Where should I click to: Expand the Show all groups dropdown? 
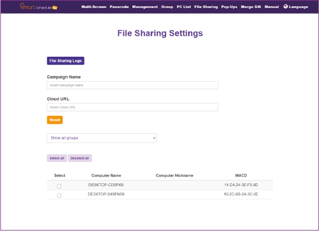click(102, 138)
